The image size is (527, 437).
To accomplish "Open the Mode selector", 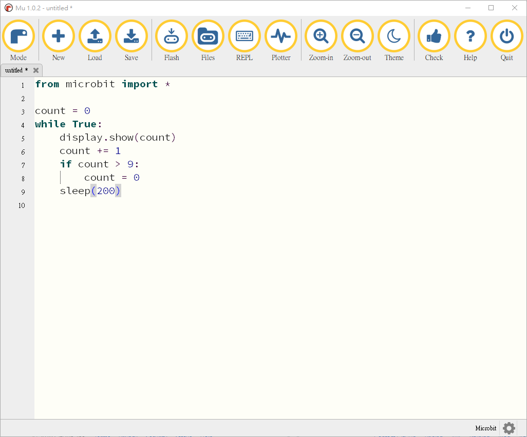I will click(18, 36).
